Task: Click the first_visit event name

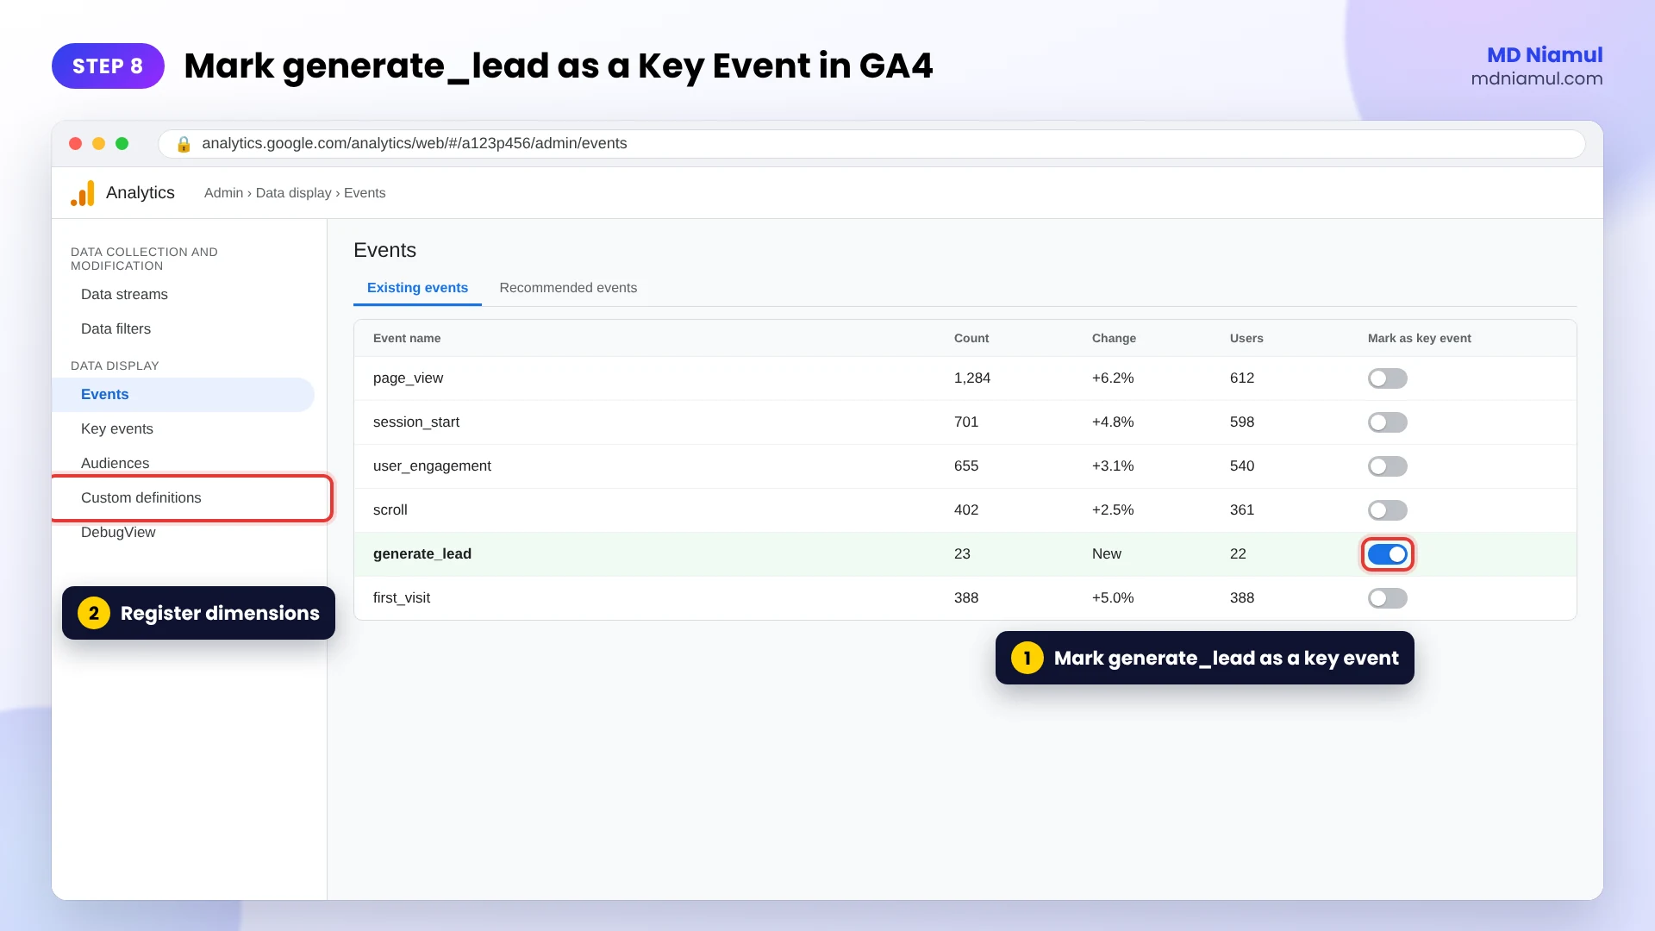Action: pos(402,598)
